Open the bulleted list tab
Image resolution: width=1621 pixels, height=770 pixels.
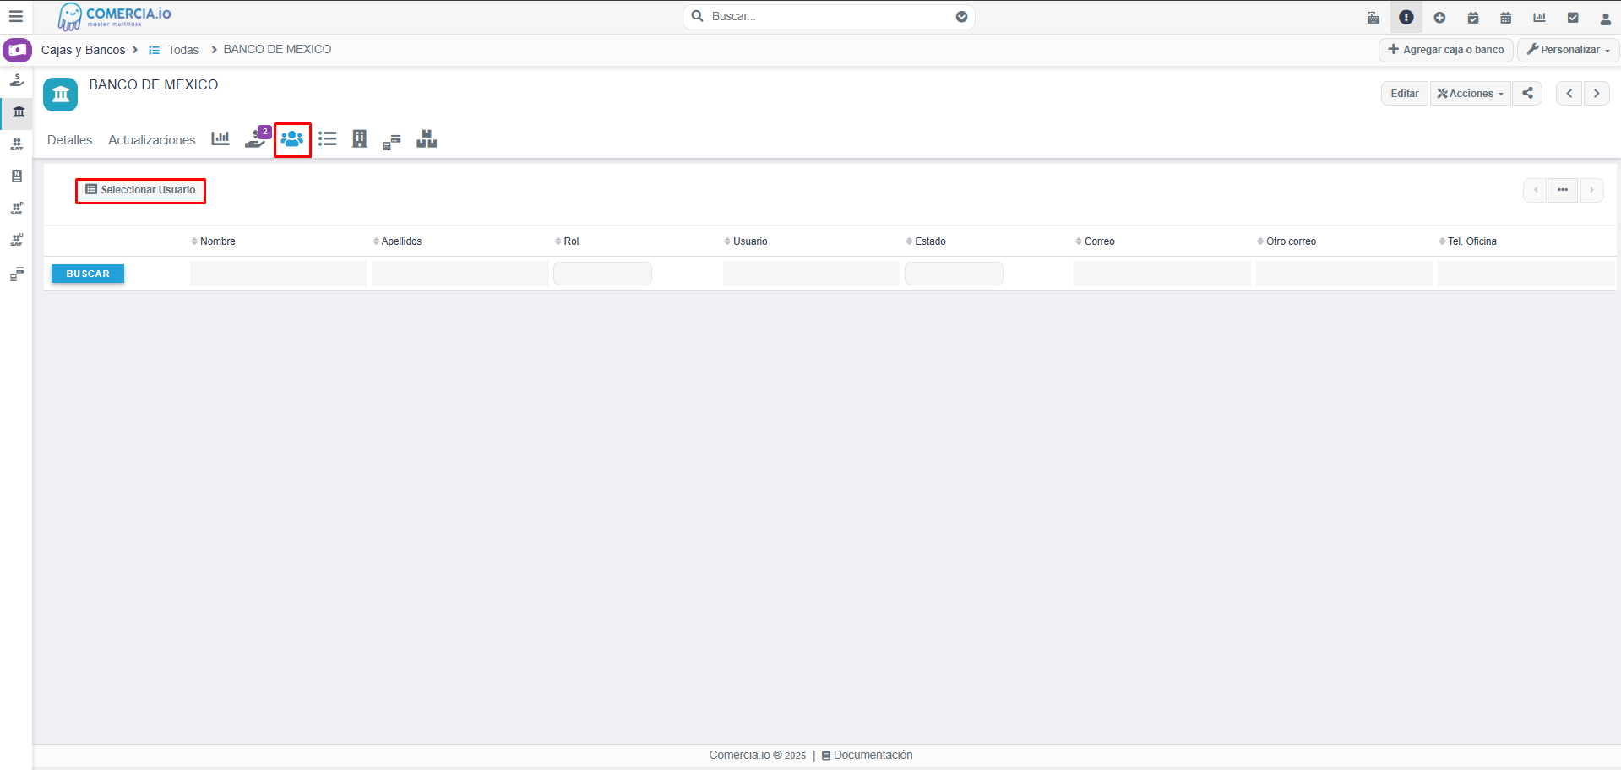coord(327,138)
